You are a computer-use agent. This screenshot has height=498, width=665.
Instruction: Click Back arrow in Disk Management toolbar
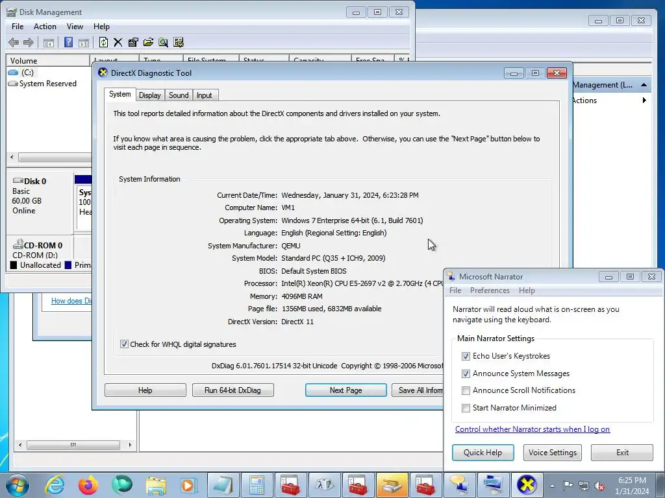[x=14, y=42]
